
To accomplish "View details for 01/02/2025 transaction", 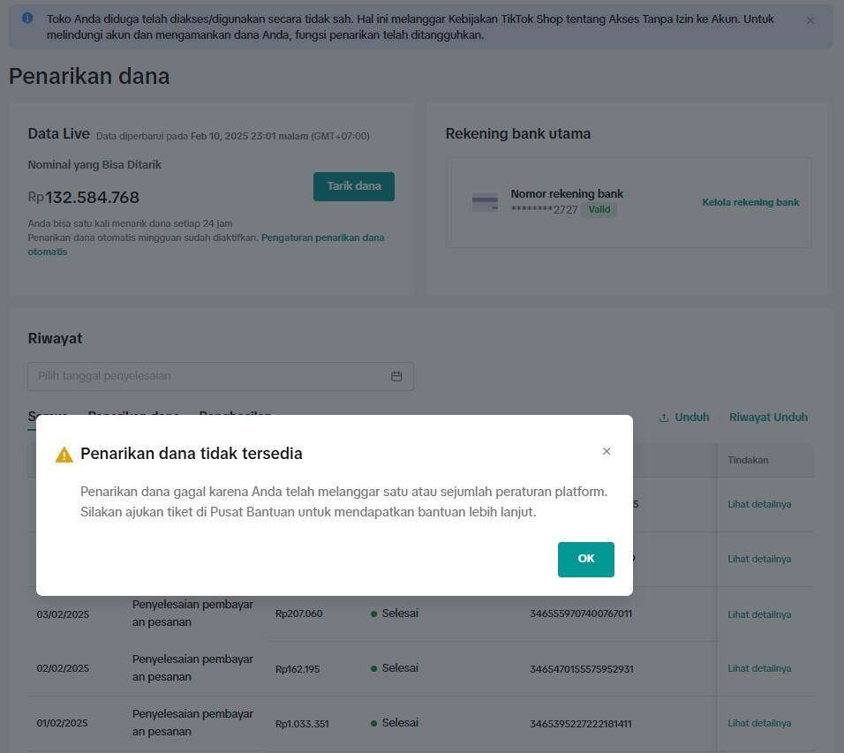I will [759, 723].
